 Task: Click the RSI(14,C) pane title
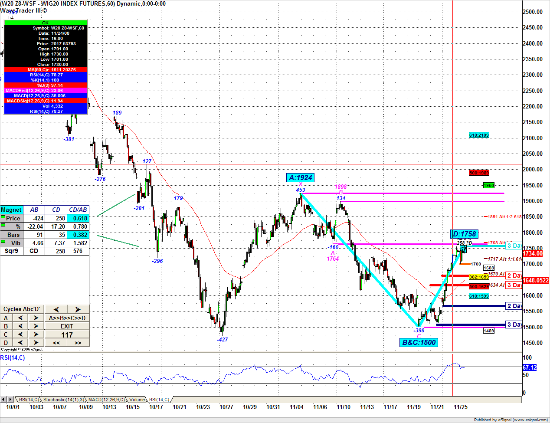pyautogui.click(x=13, y=357)
